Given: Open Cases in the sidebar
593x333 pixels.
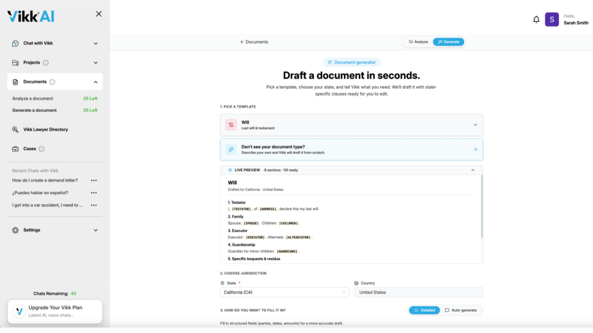Looking at the screenshot, I should point(30,149).
